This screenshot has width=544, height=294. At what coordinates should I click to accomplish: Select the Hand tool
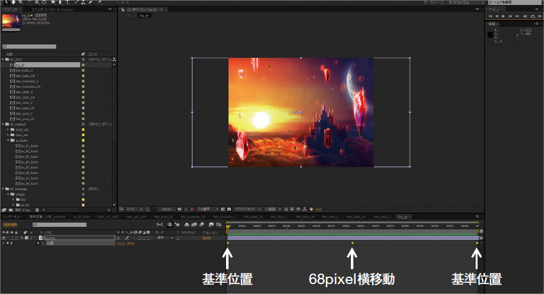[x=13, y=2]
